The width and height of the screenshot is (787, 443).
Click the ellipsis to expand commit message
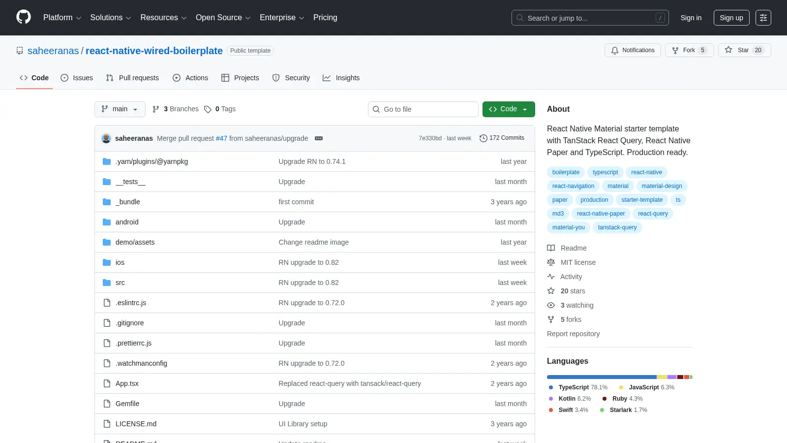[x=319, y=138]
